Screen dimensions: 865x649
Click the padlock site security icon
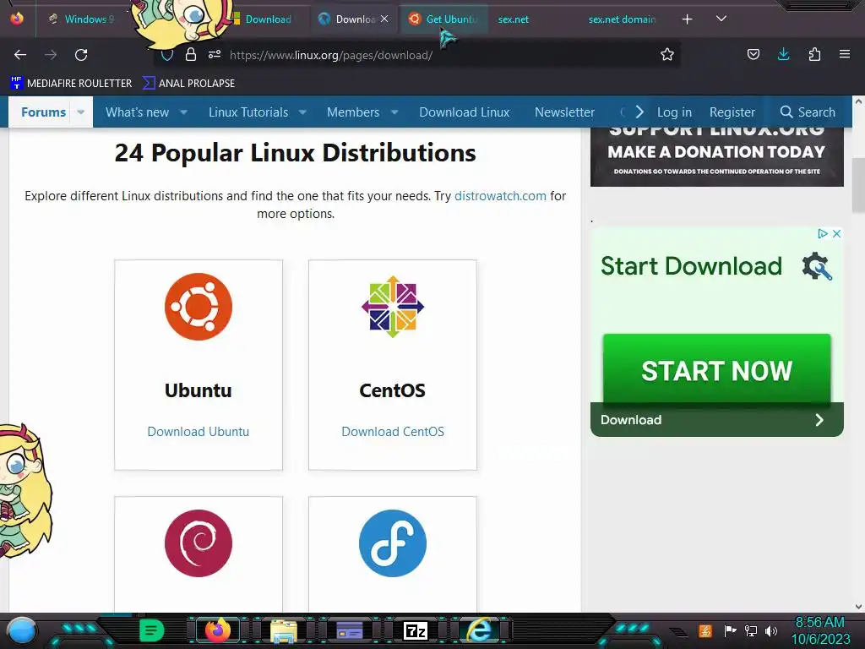coord(191,54)
